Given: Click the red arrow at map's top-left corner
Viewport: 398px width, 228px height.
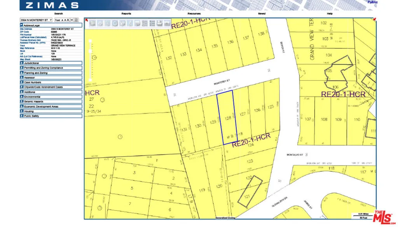Looking at the screenshot, I should (86, 19).
